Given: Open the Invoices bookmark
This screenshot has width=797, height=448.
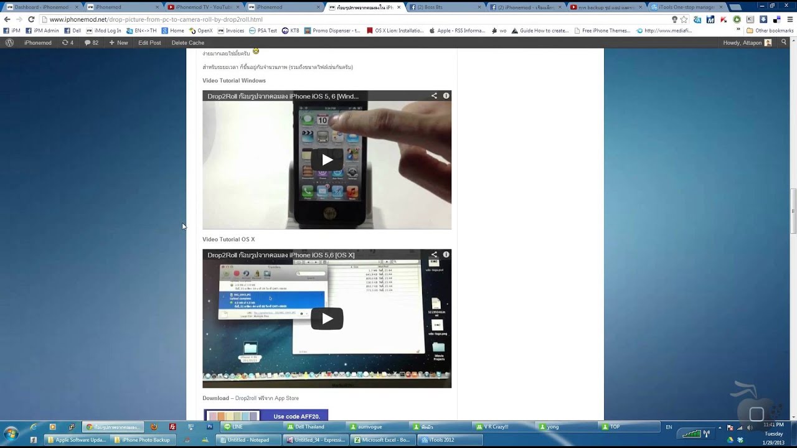Looking at the screenshot, I should pyautogui.click(x=231, y=30).
